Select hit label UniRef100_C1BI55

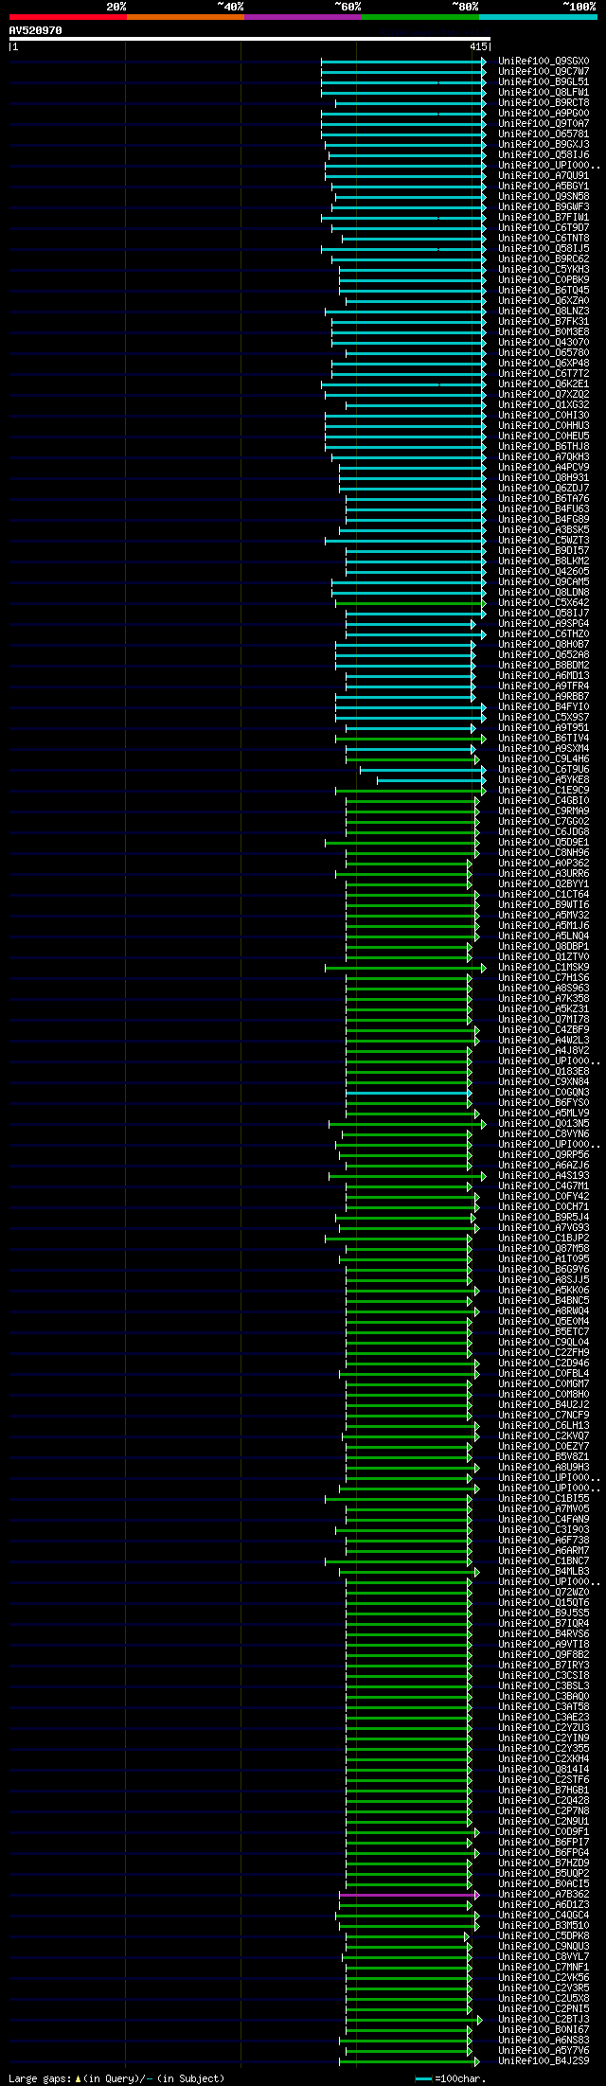coord(544,1498)
